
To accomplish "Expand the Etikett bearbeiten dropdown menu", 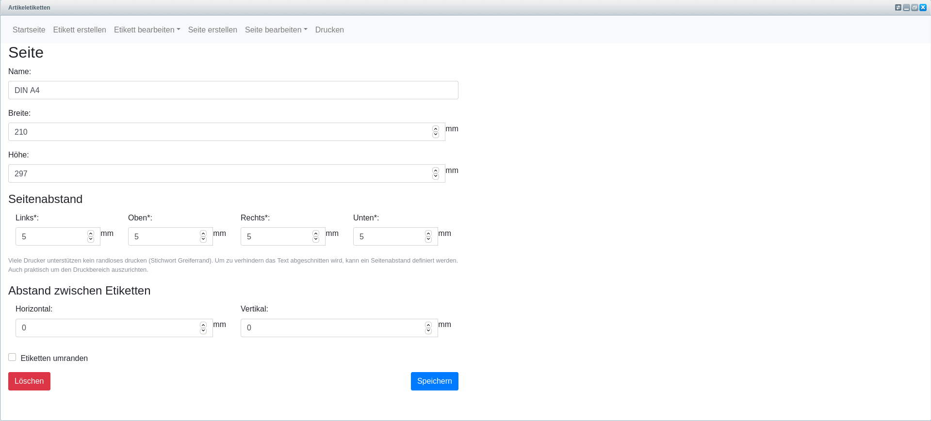I will pos(147,30).
